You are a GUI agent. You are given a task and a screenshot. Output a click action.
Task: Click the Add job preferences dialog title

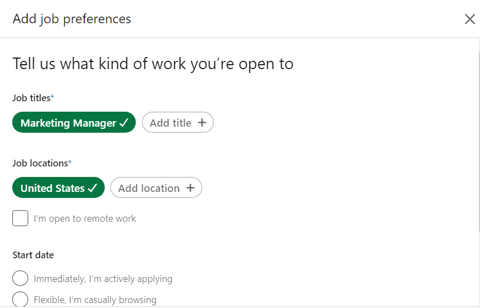coord(72,19)
